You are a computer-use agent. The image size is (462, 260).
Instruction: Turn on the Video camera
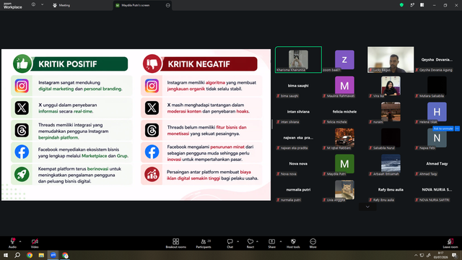tap(35, 243)
